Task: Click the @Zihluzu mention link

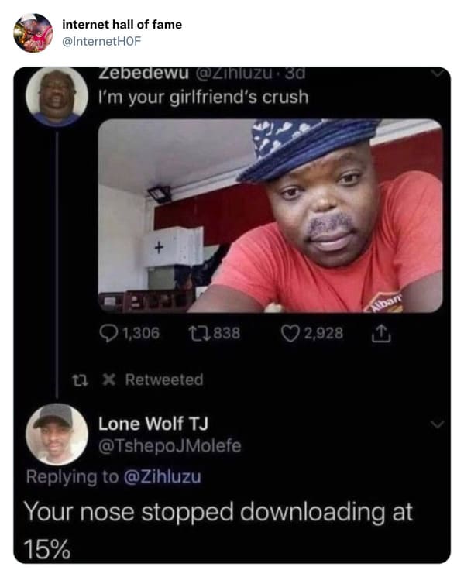Action: [x=162, y=477]
